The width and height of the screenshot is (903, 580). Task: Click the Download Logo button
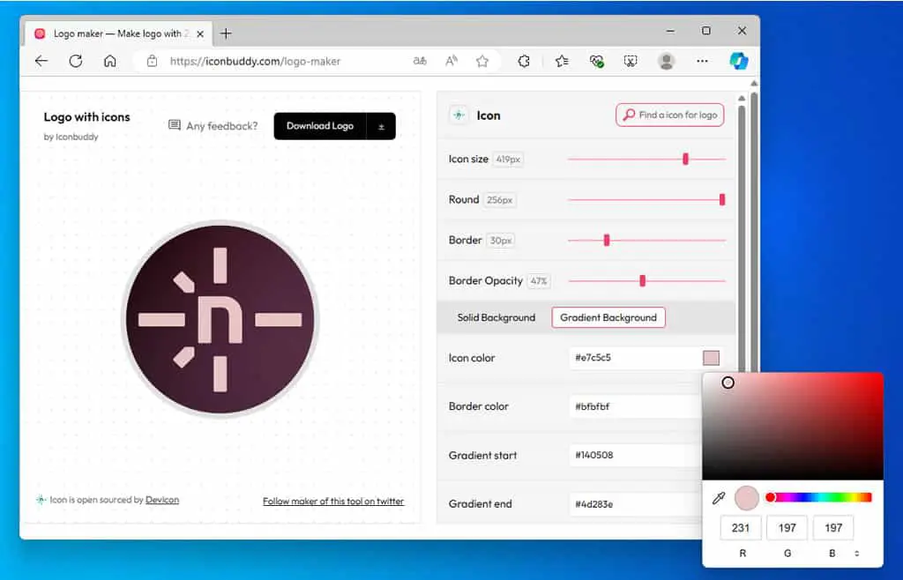[x=320, y=126]
